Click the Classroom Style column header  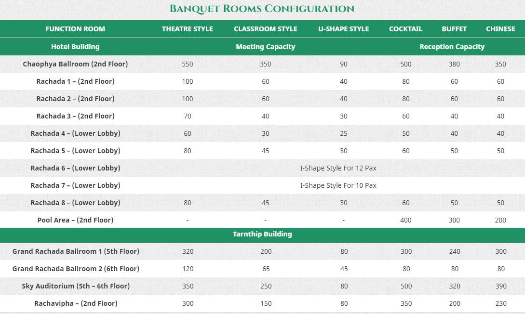pyautogui.click(x=265, y=29)
